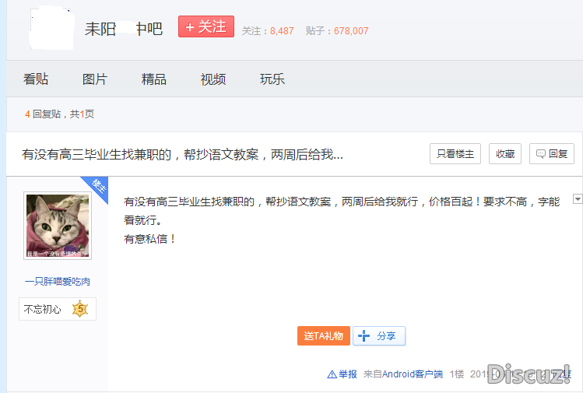Click the 举报 report link
This screenshot has width=583, height=393.
tap(342, 374)
